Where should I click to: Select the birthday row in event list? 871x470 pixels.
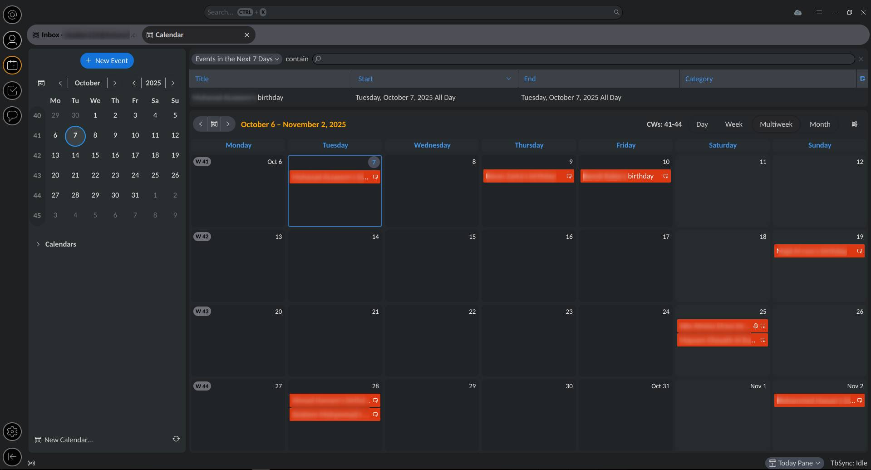528,98
